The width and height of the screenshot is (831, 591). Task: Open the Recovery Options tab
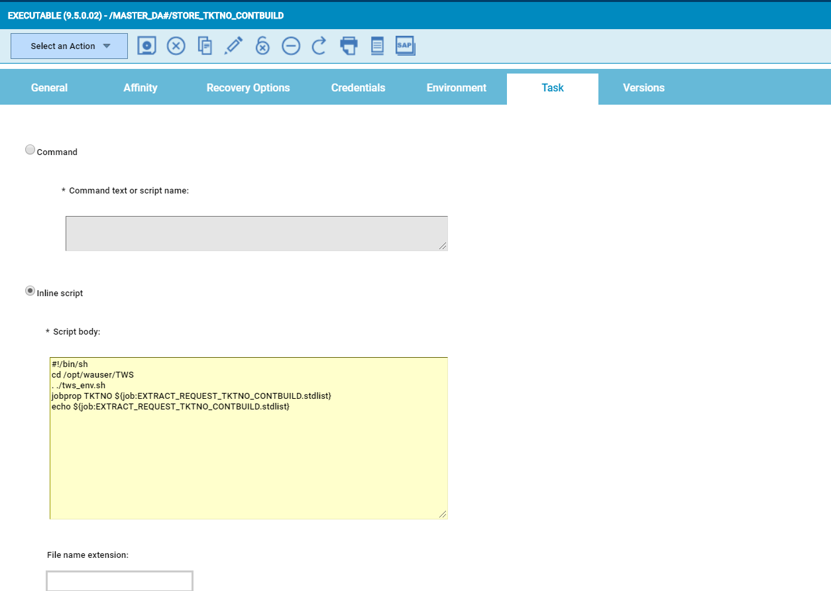pos(248,88)
